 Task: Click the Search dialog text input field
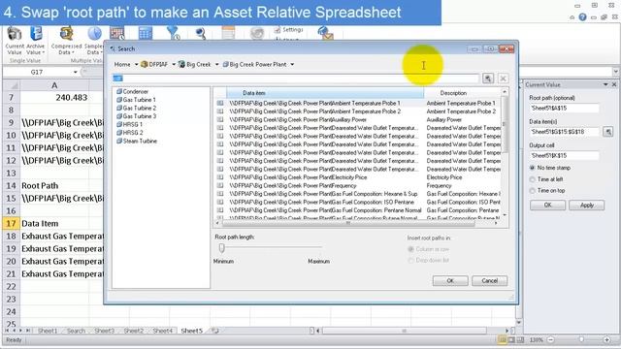point(296,79)
